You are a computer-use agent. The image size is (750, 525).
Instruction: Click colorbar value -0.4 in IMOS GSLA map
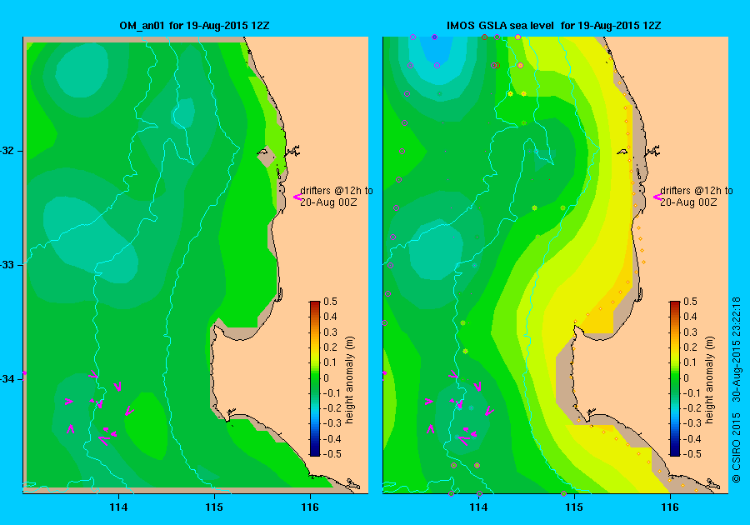(692, 438)
